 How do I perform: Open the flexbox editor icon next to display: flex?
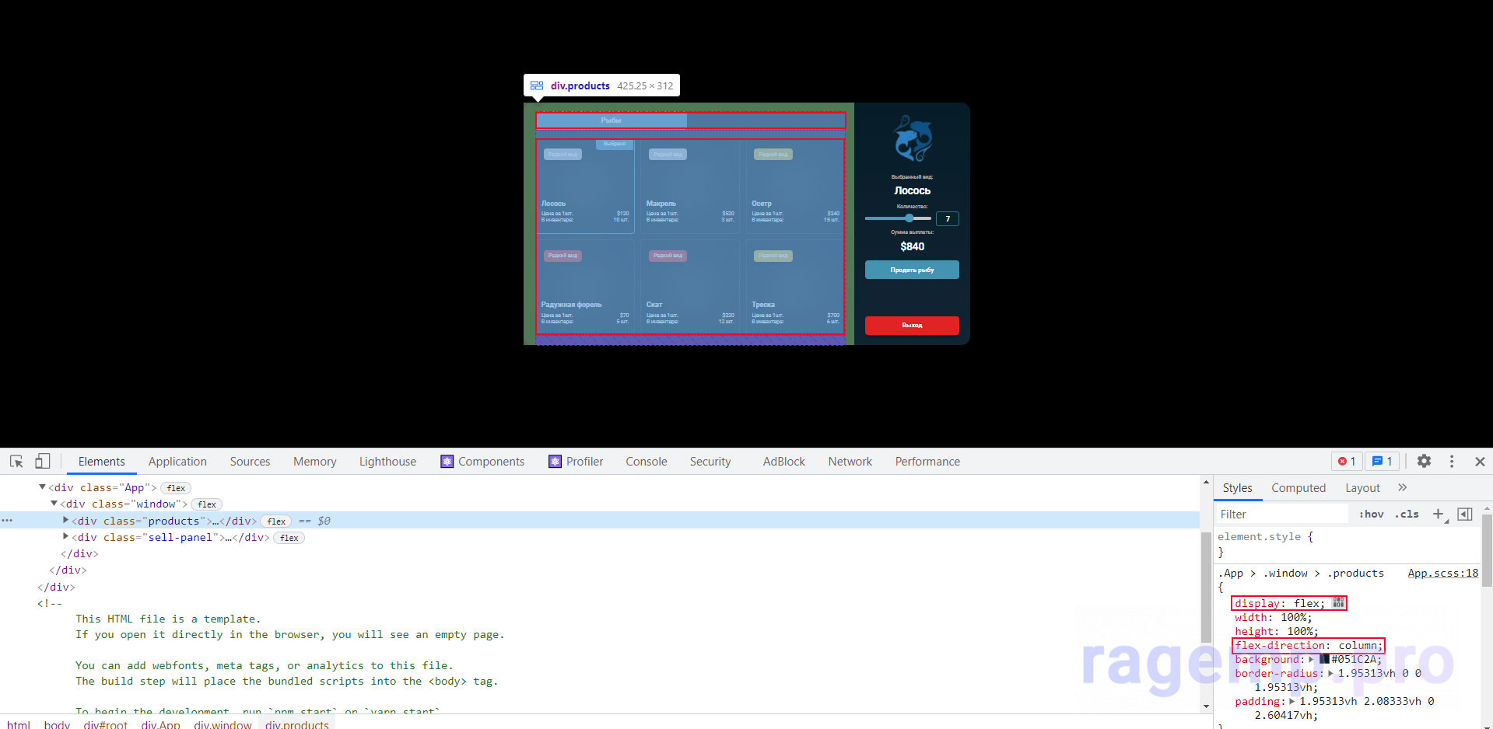click(1338, 602)
